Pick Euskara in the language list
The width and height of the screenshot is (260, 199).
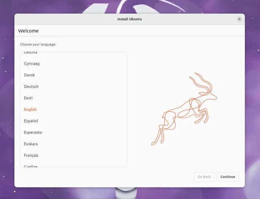point(74,144)
